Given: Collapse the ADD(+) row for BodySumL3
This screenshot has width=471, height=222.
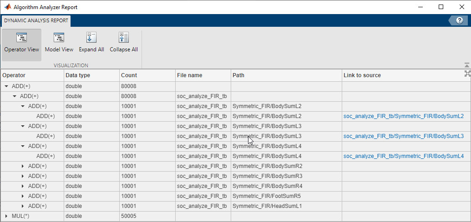Looking at the screenshot, I should click(x=23, y=126).
